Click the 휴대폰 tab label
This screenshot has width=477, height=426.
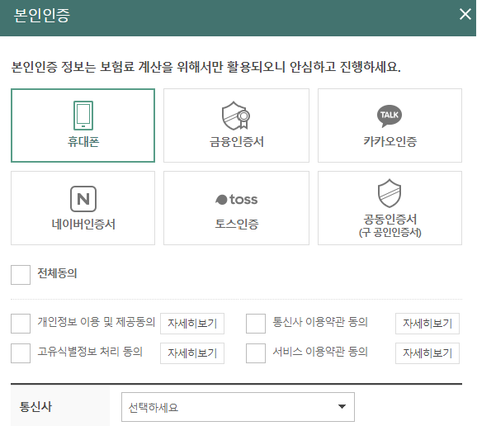click(83, 142)
